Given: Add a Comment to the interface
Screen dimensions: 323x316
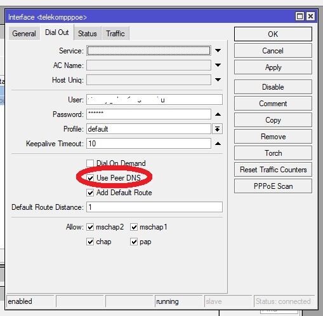Looking at the screenshot, I should pos(273,104).
